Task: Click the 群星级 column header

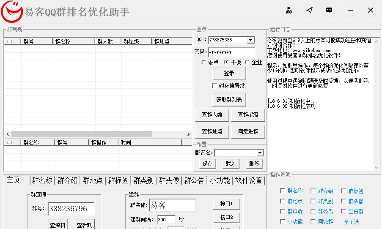Action: [136, 41]
